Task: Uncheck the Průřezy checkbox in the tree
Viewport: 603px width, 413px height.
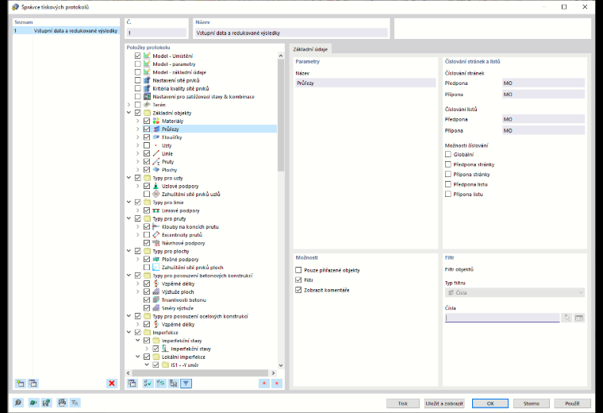Action: (147, 129)
